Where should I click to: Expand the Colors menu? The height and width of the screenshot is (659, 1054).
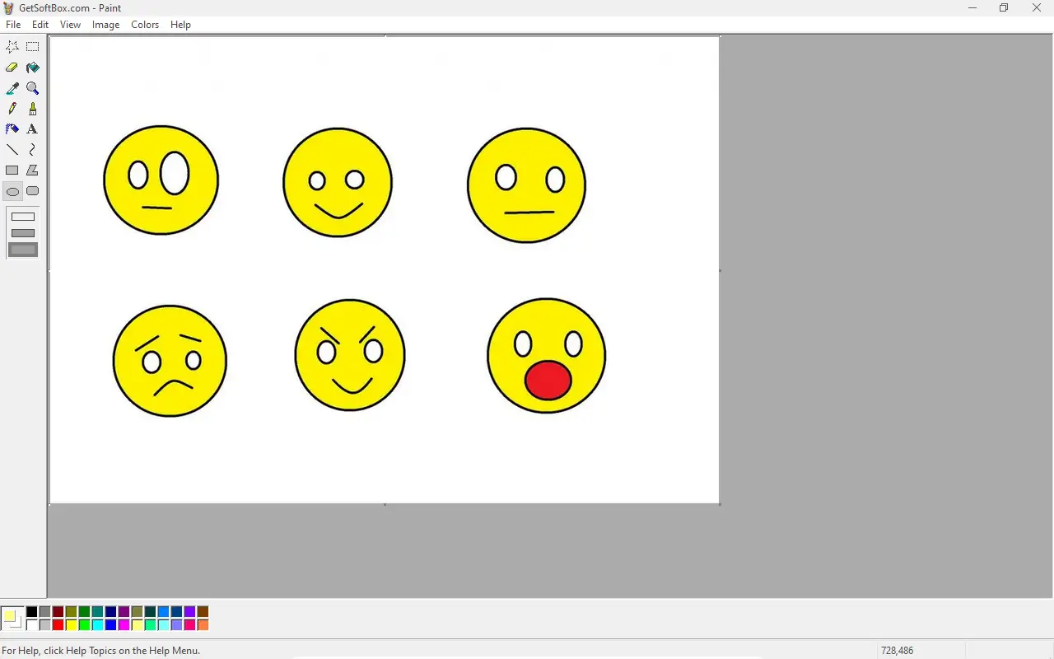(x=145, y=25)
